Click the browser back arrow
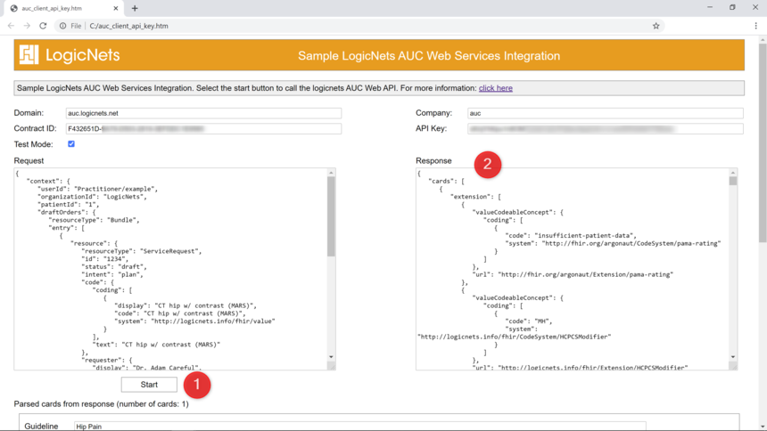767x431 pixels. click(11, 26)
